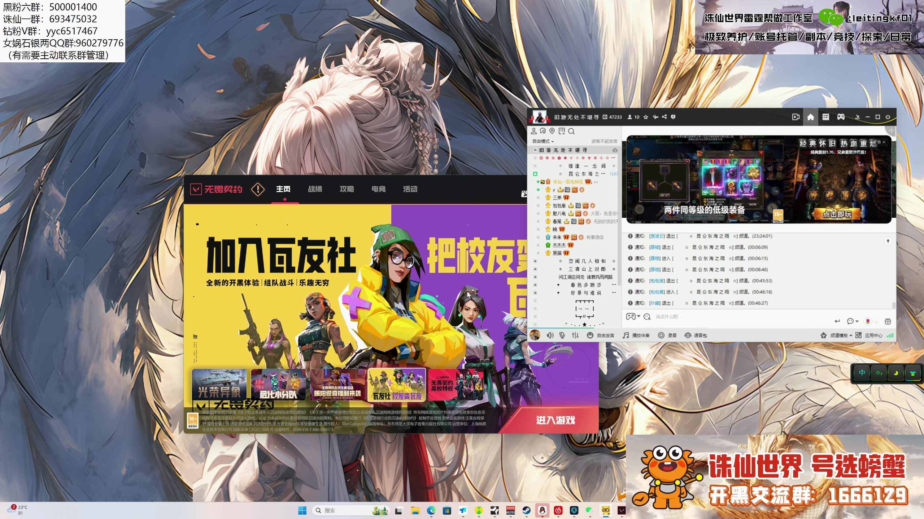Screen dimensions: 924x519
Task: Switch to the 主页 tab in Valorant launcher
Action: 283,189
